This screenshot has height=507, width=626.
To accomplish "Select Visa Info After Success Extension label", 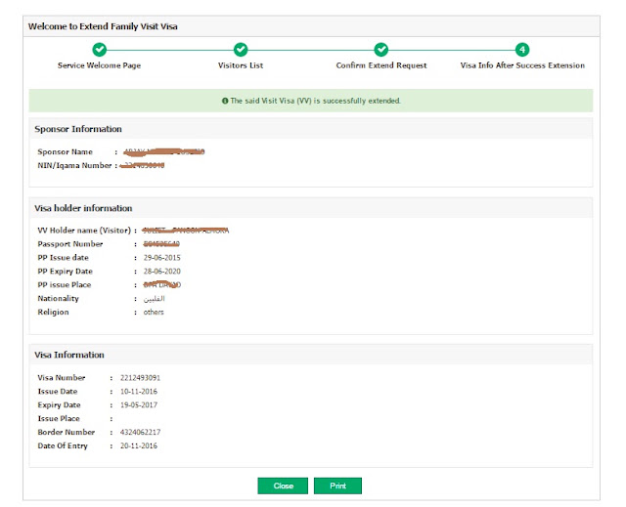I will 522,65.
